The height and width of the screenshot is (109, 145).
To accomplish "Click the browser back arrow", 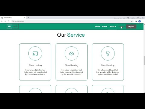I will (x=2, y=21).
